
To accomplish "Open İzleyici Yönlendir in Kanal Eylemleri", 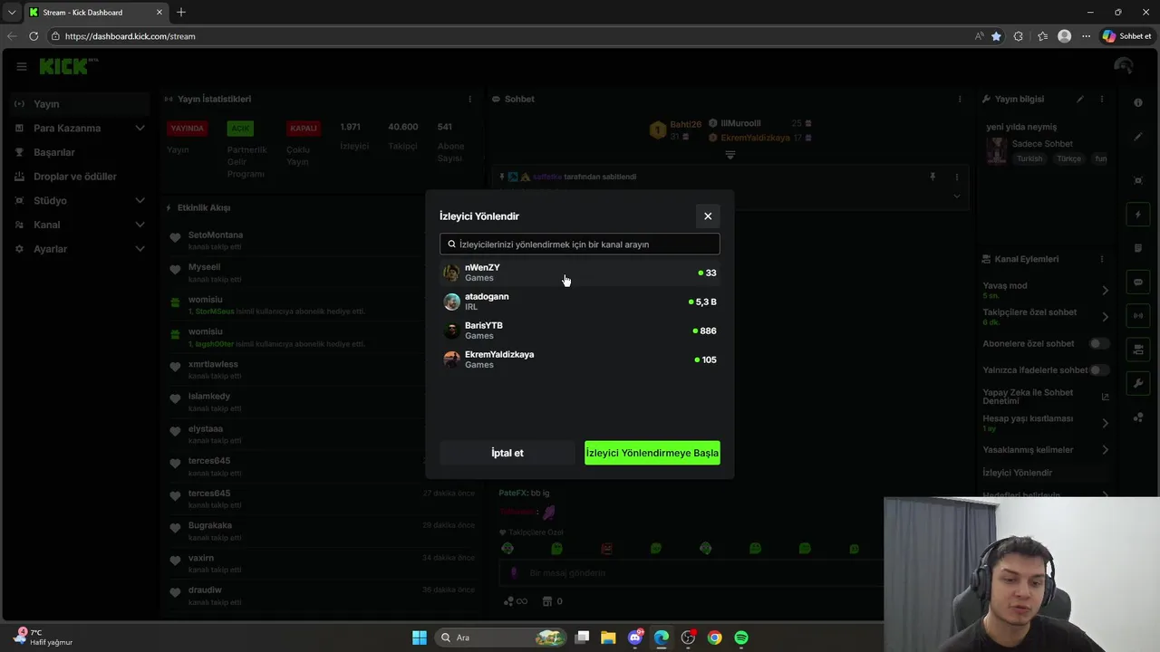I will [1017, 473].
